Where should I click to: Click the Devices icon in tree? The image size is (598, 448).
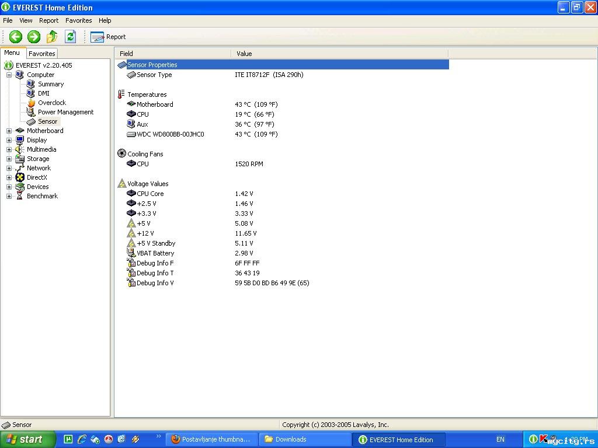coord(20,187)
